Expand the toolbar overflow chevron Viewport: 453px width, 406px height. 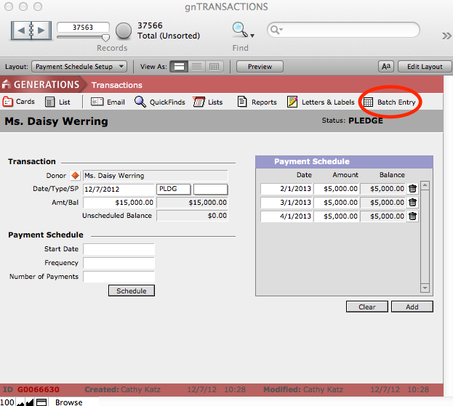[x=446, y=36]
